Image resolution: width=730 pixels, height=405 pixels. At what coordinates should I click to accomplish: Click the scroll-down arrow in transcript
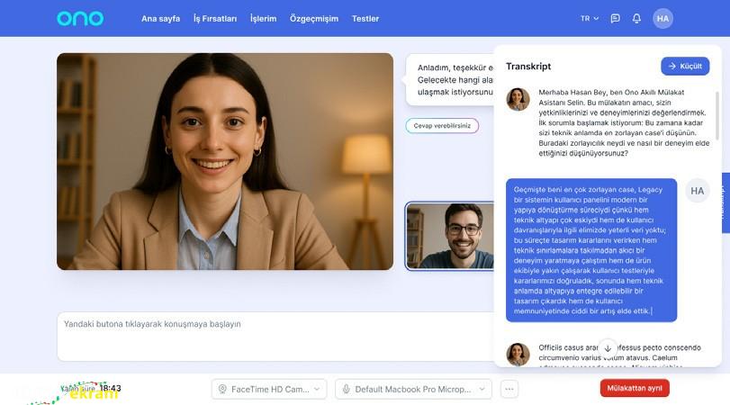608,348
